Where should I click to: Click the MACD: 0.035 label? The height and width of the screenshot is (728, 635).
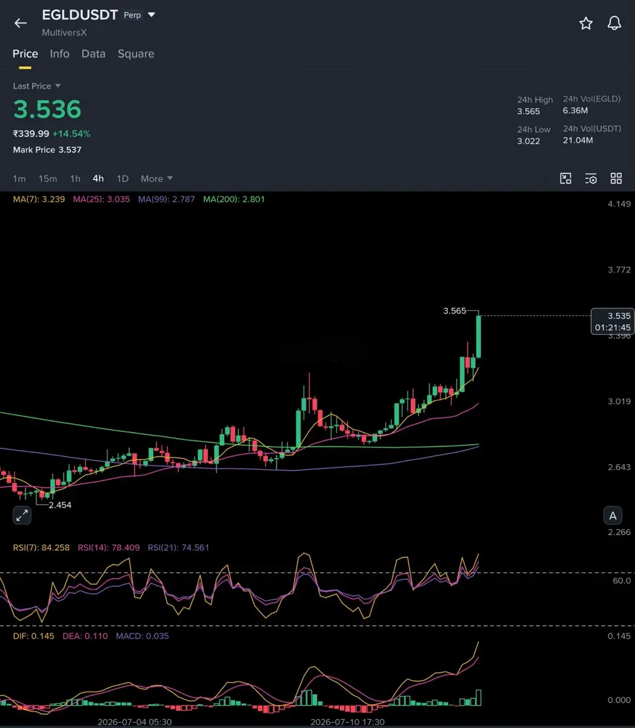pyautogui.click(x=142, y=636)
